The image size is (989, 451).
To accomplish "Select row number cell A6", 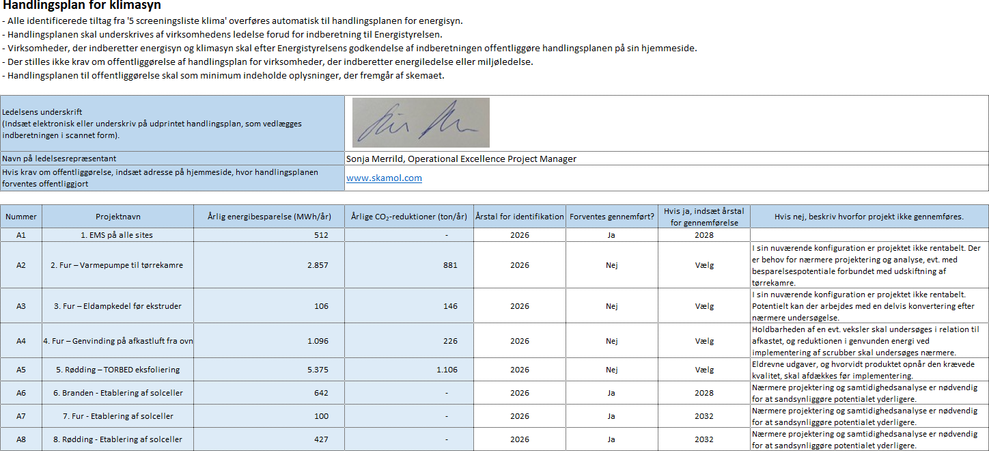I will [21, 393].
